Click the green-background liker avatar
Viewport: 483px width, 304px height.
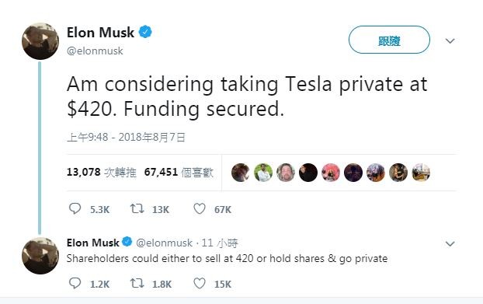(x=263, y=173)
